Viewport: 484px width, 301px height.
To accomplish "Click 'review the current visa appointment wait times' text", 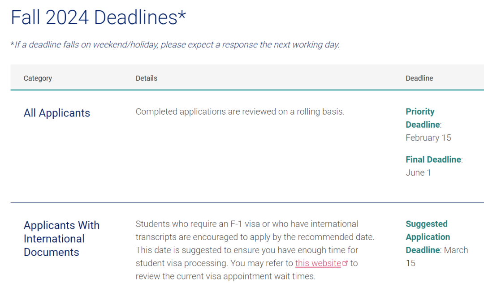I will [x=225, y=276].
